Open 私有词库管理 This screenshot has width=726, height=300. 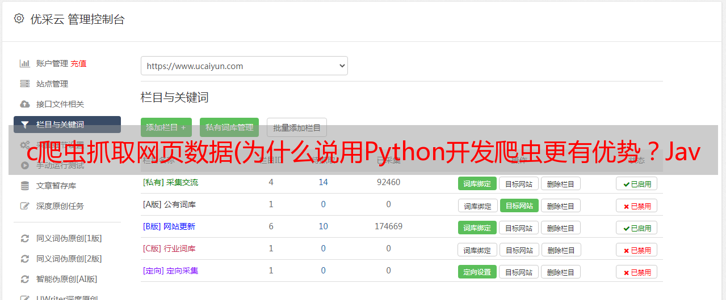(229, 127)
